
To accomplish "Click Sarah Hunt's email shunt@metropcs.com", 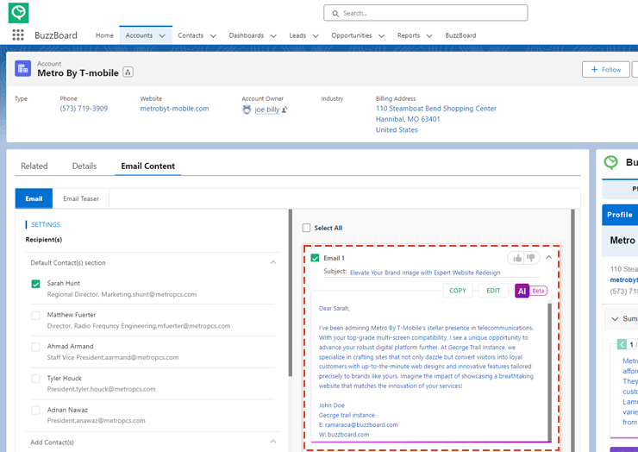I will point(164,294).
